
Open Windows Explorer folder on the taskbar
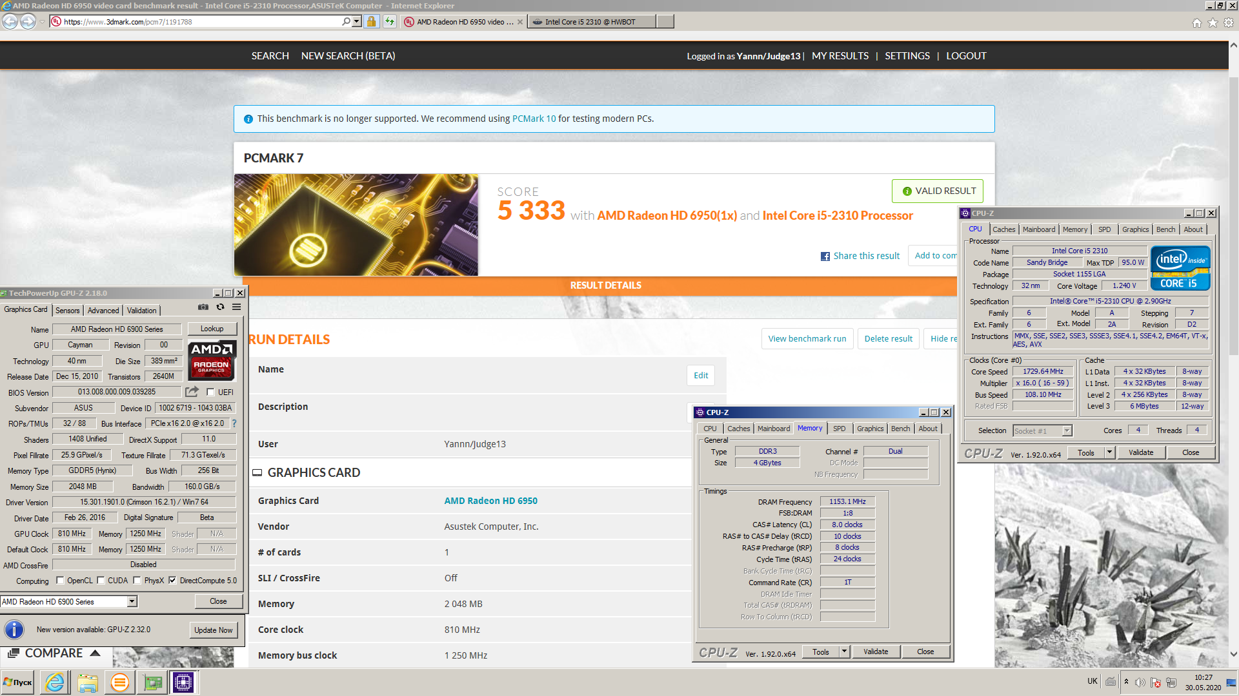(88, 682)
